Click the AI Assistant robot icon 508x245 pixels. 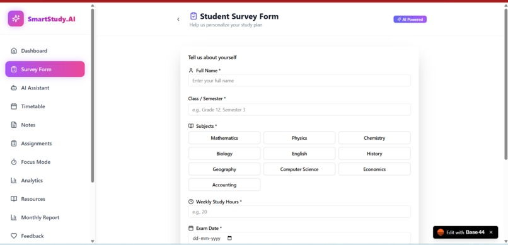14,88
